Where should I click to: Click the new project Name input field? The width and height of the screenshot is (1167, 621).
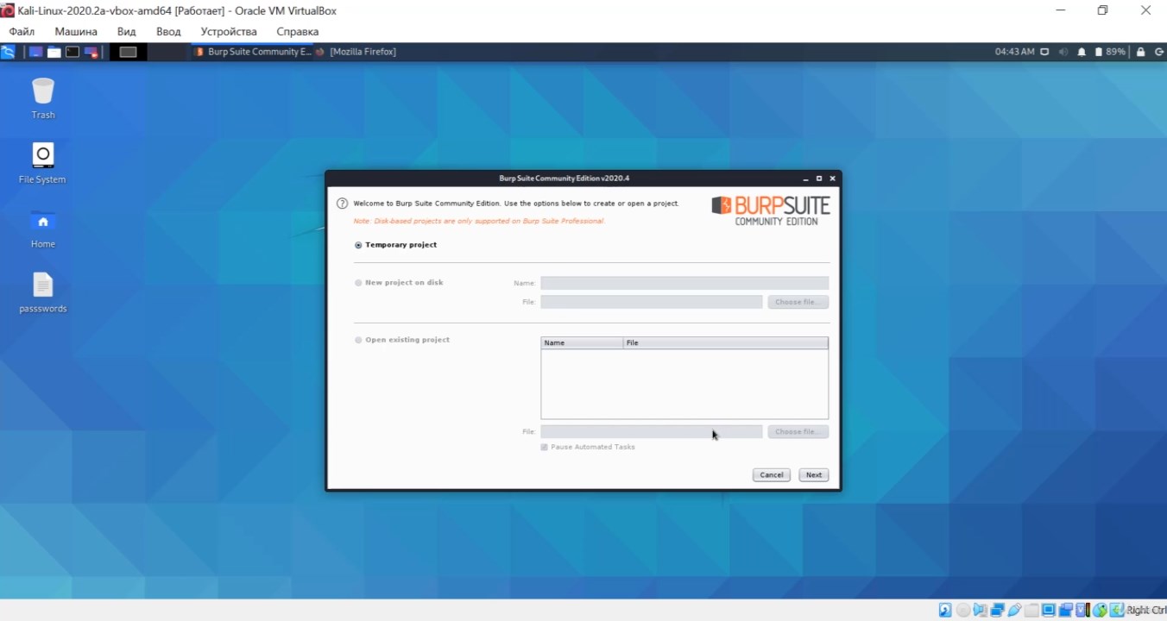(684, 283)
